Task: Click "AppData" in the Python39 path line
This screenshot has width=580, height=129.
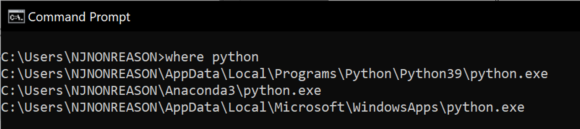Action: [192, 74]
